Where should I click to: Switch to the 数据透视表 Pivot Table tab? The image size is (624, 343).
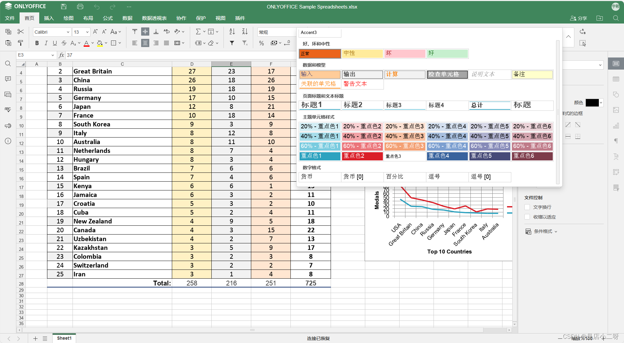(x=154, y=18)
